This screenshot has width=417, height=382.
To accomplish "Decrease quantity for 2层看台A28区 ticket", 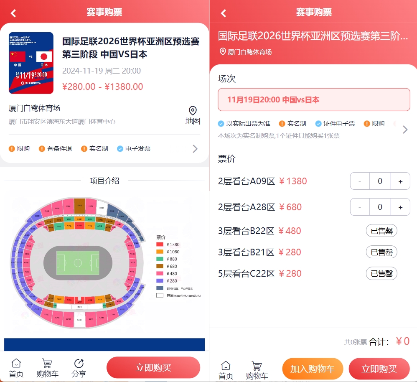I will 360,207.
